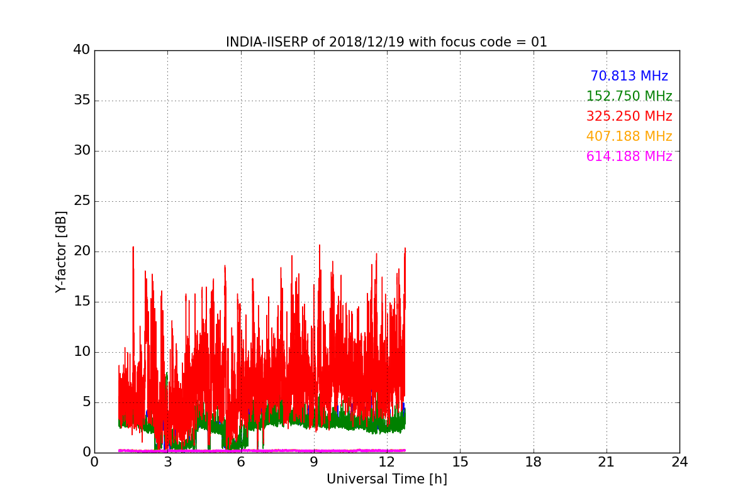Click the x-axis tick label 15
The height and width of the screenshot is (503, 755).
click(460, 462)
